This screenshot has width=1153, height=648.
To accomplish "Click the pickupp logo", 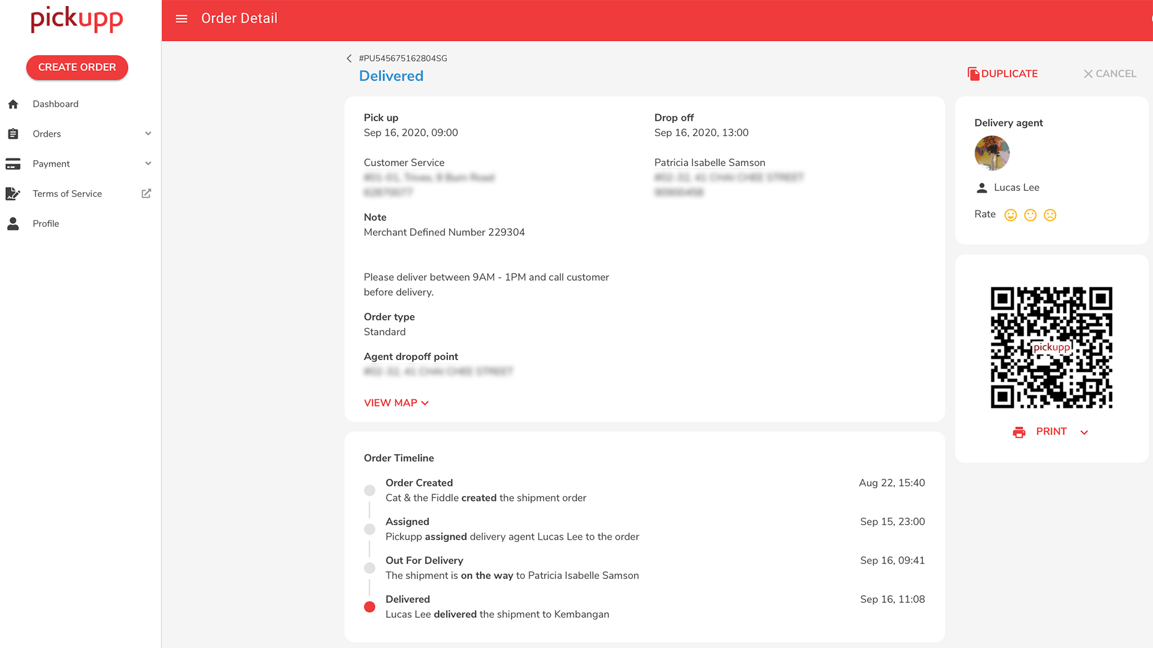I will point(77,19).
